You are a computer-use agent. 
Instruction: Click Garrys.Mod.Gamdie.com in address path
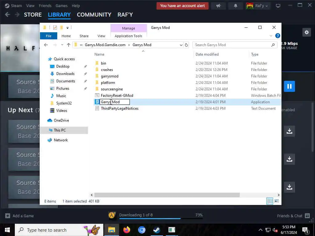(105, 45)
